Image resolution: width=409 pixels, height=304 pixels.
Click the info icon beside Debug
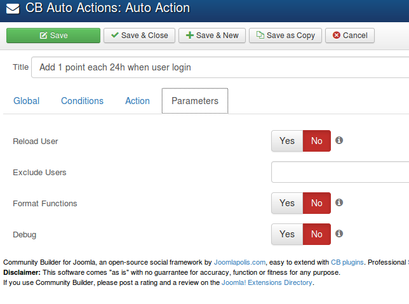[x=339, y=234]
